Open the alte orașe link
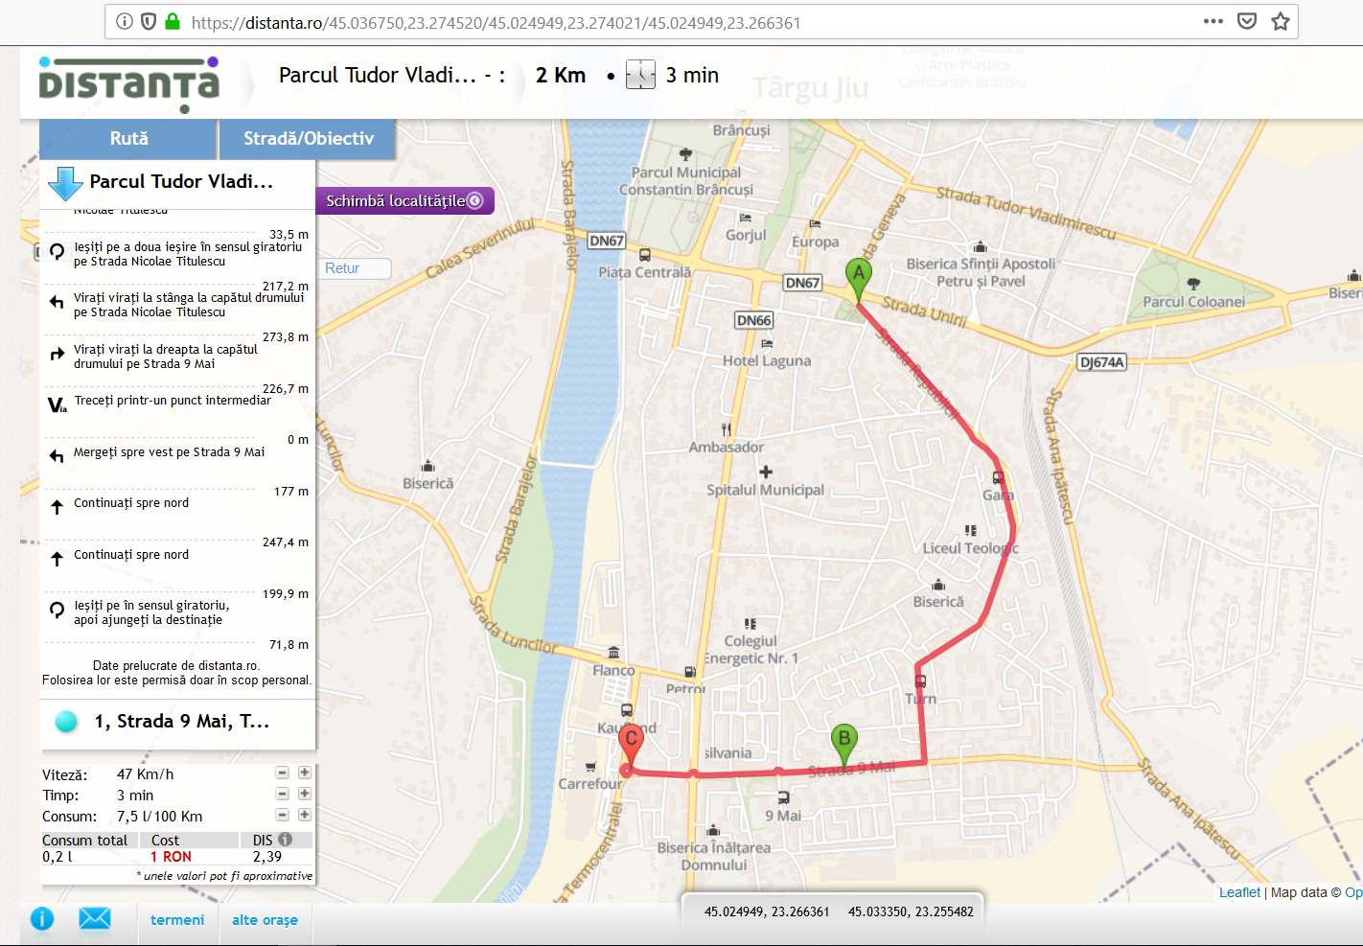The height and width of the screenshot is (946, 1363). tap(265, 920)
